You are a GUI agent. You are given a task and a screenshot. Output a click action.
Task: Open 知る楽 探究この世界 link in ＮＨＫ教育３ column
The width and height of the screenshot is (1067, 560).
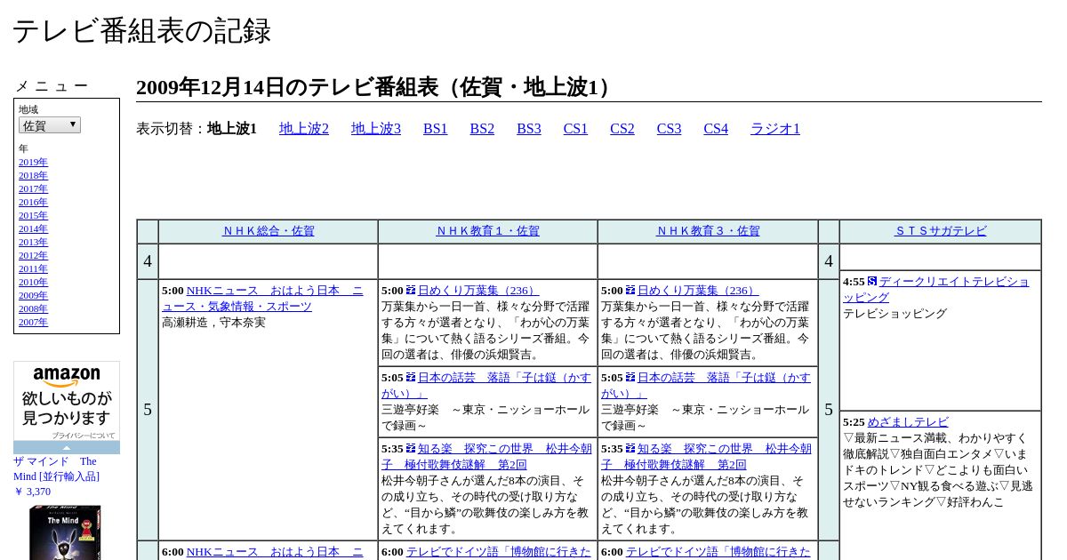[707, 457]
